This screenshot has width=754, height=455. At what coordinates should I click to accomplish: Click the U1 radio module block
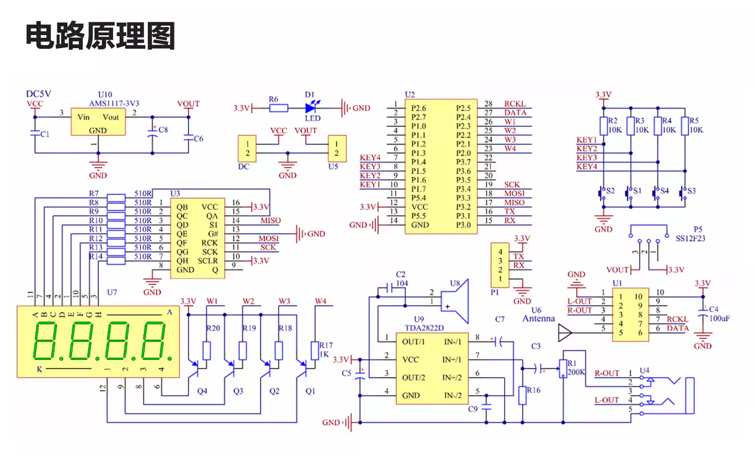(630, 315)
